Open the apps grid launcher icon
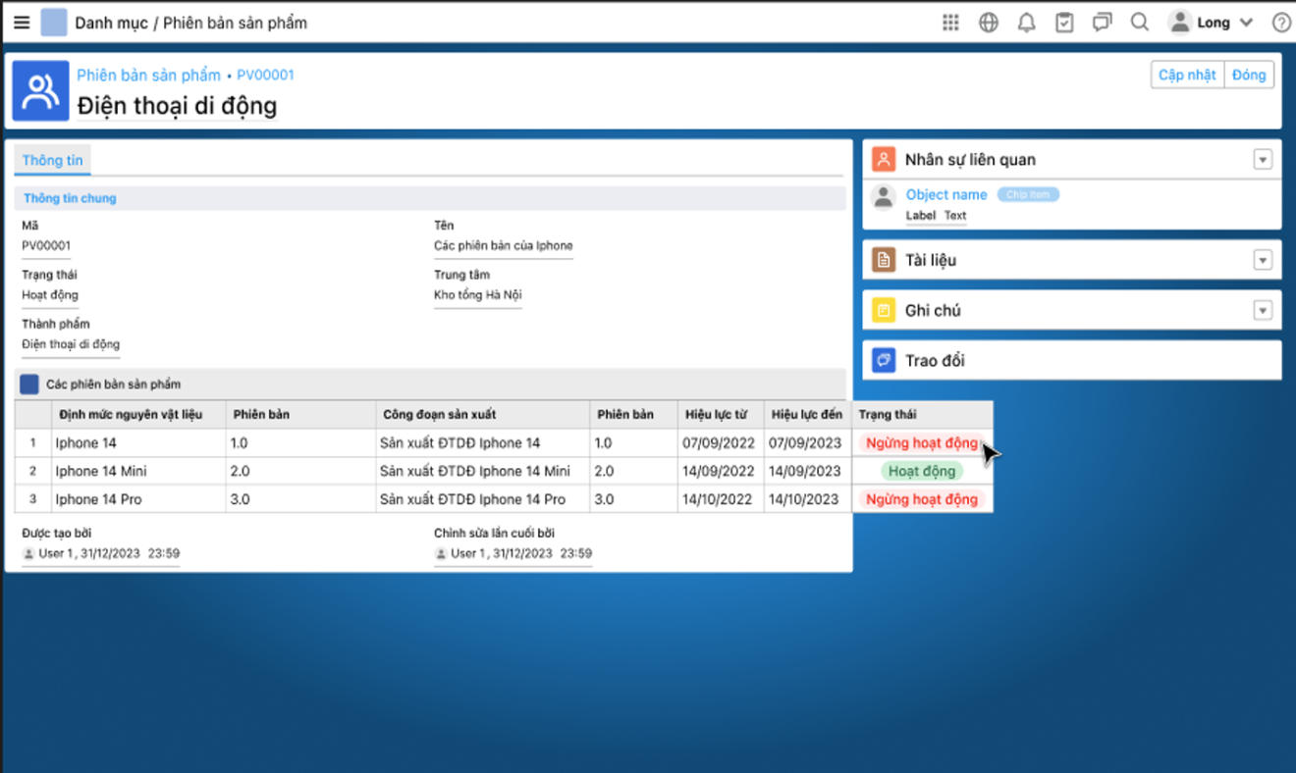 (950, 23)
